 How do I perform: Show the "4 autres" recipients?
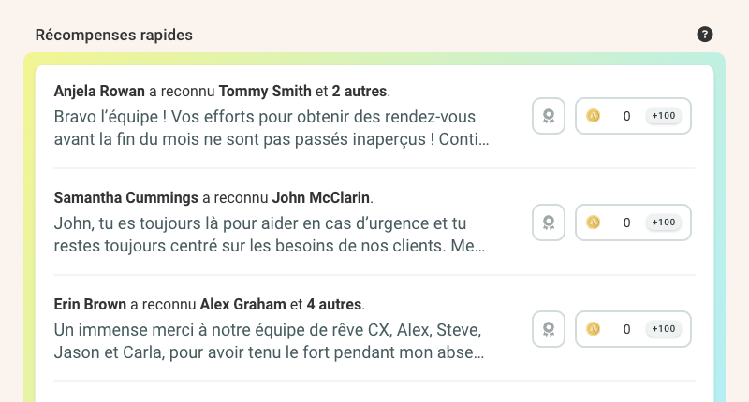pos(334,305)
